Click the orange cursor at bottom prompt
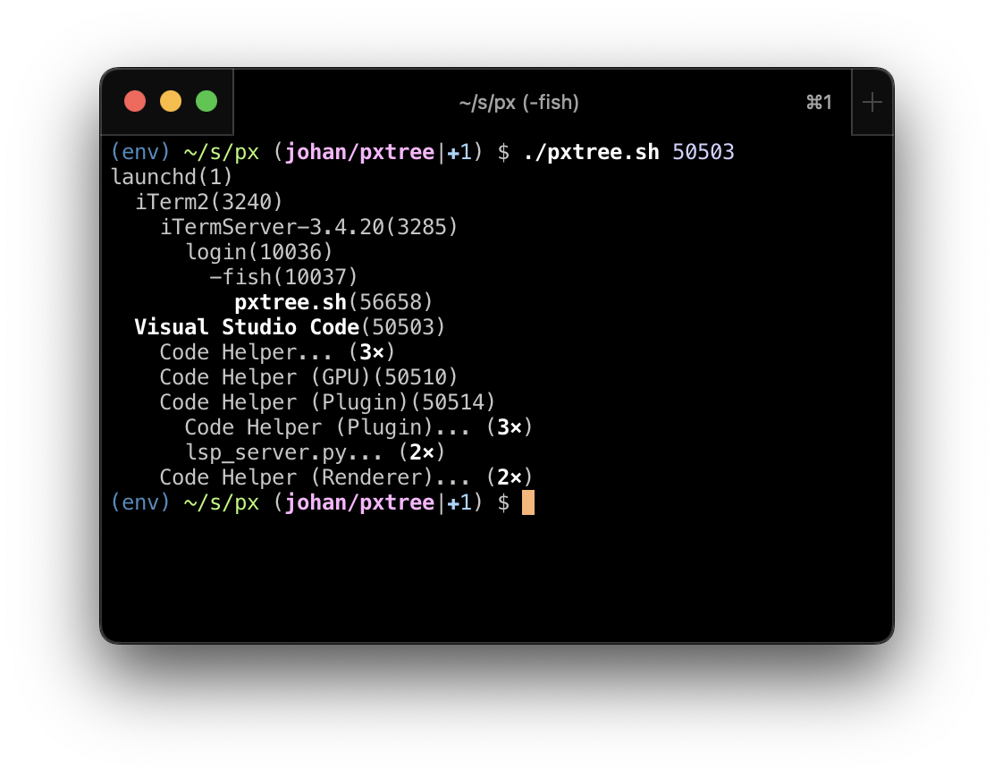 coord(528,502)
